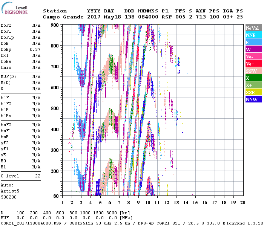264x226 pixels.
Task: Choose the SSW legend swatch
Action: point(253,71)
